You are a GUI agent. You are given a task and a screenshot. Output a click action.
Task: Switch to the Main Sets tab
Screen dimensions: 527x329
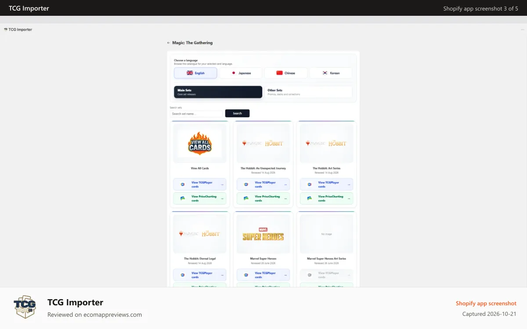point(218,92)
